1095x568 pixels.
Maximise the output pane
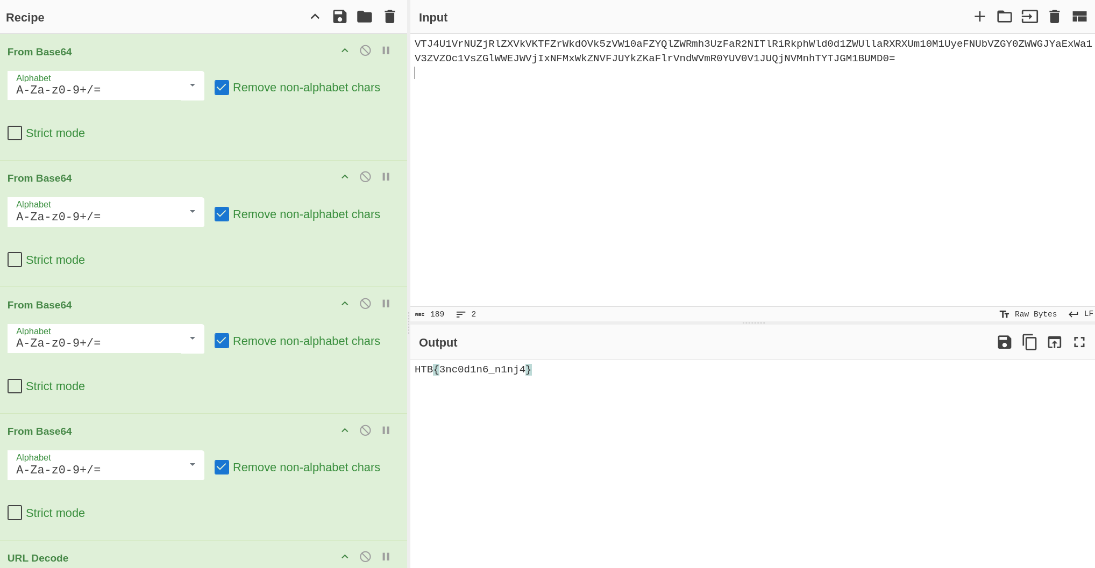(x=1079, y=342)
